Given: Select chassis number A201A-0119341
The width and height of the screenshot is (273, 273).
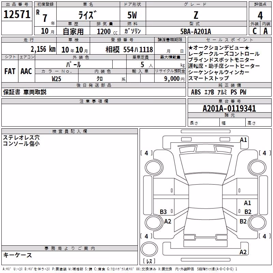Looking at the screenshot, I should [229, 109].
